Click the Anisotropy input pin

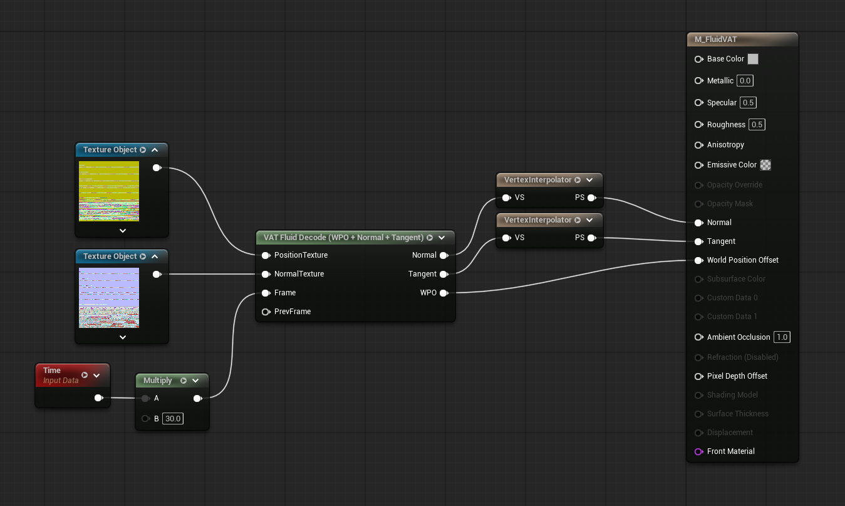tap(698, 145)
